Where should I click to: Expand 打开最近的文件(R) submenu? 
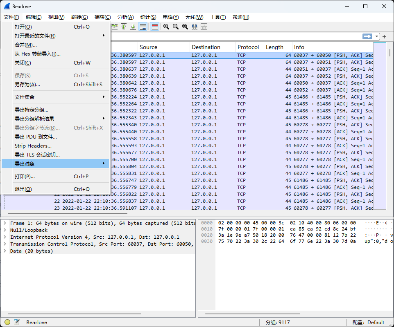coord(55,36)
